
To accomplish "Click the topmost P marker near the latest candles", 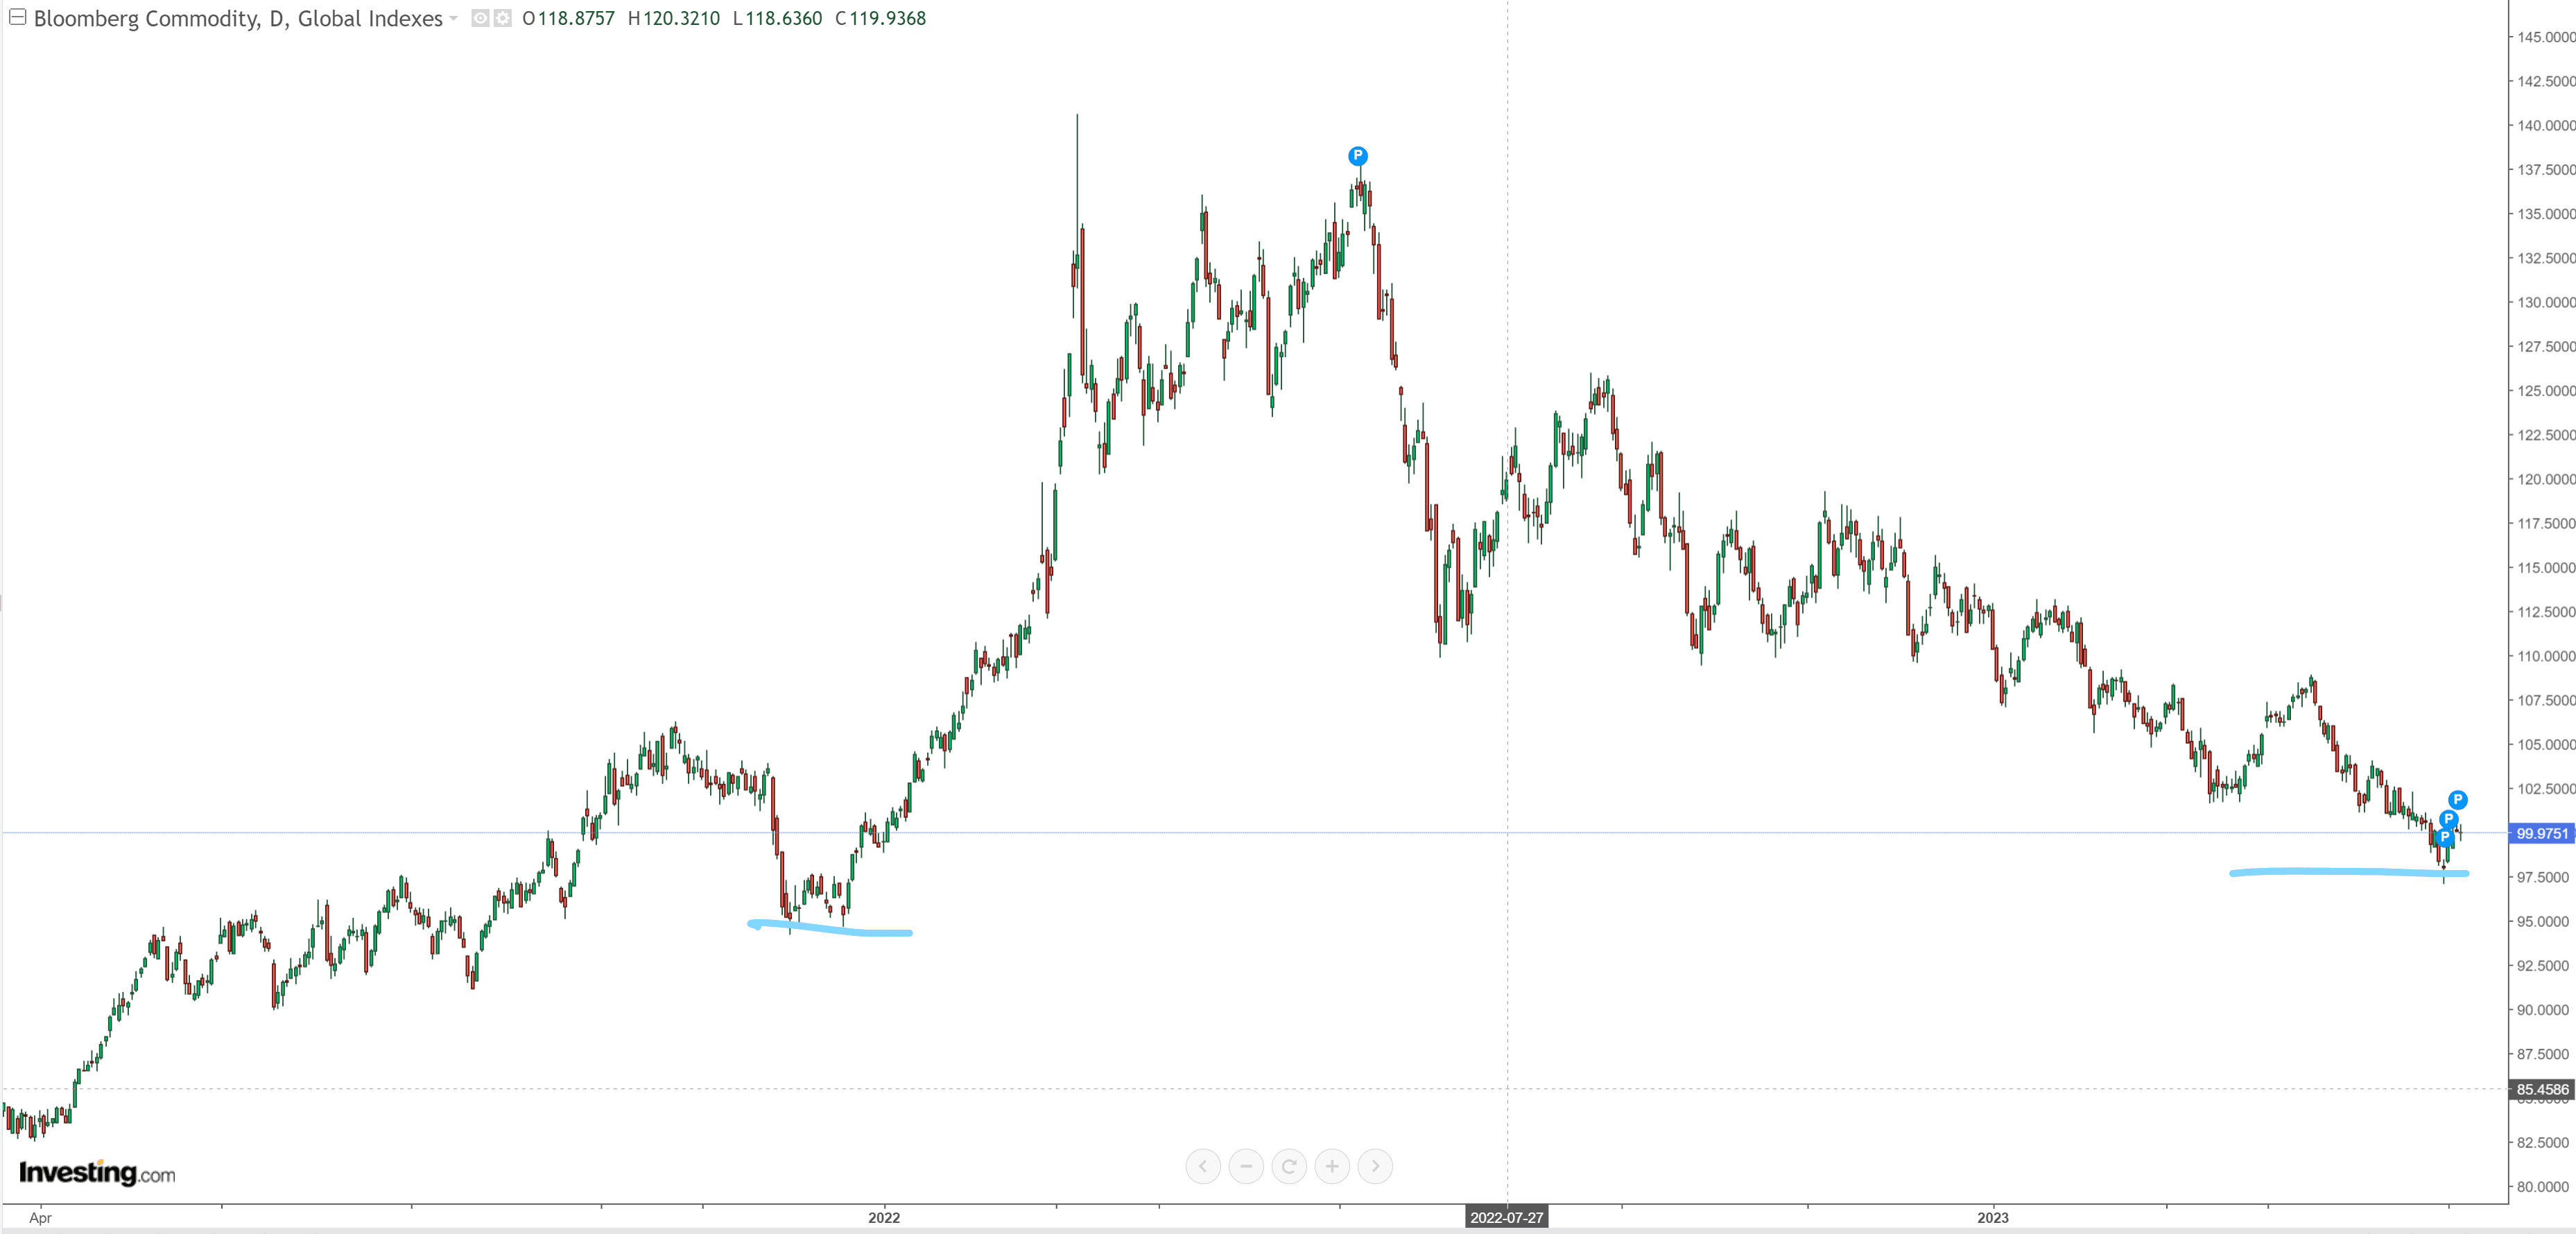I will tap(2457, 800).
